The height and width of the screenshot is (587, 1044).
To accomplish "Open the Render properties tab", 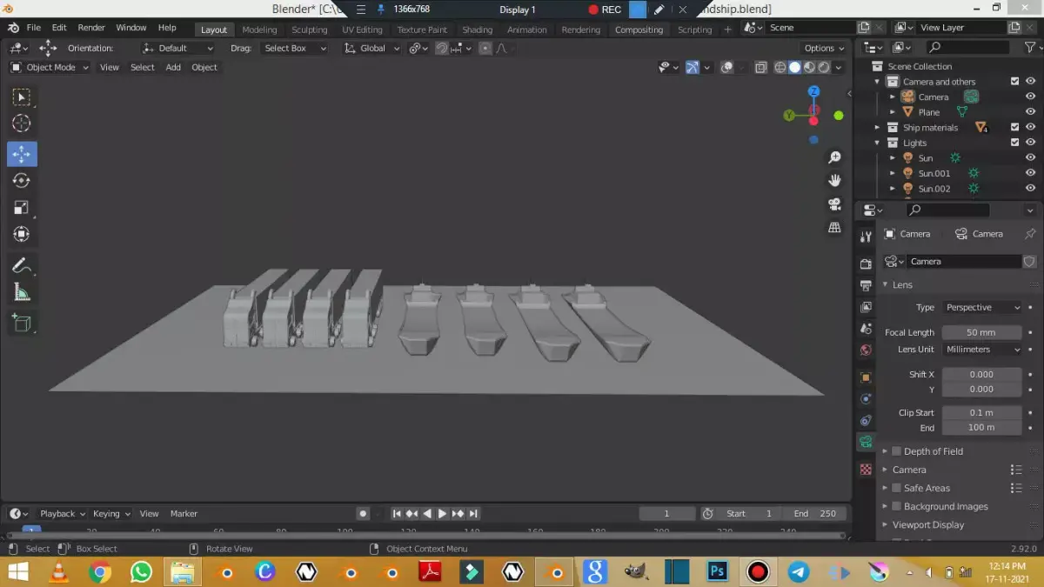I will click(x=866, y=263).
